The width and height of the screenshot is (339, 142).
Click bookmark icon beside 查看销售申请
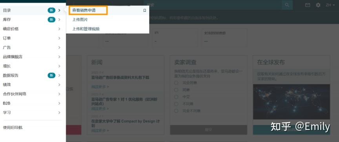click(145, 10)
